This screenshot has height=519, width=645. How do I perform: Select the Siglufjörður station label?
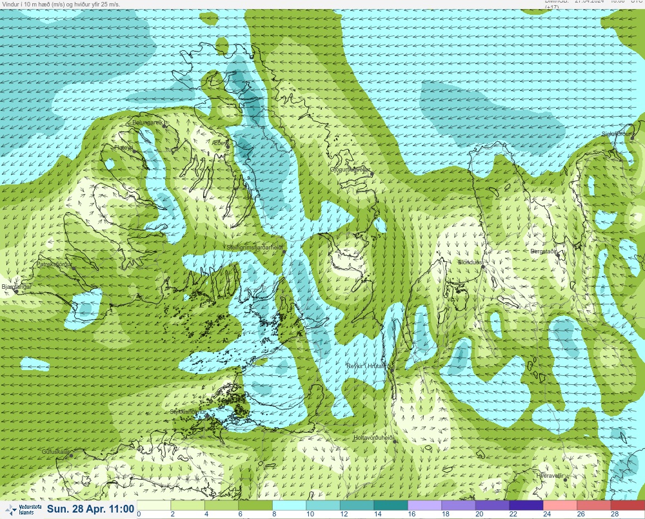(x=618, y=134)
